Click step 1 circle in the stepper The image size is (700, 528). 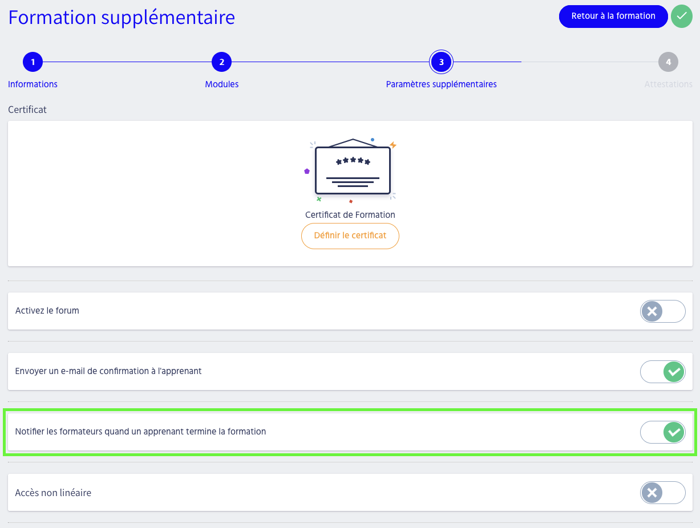pos(33,62)
